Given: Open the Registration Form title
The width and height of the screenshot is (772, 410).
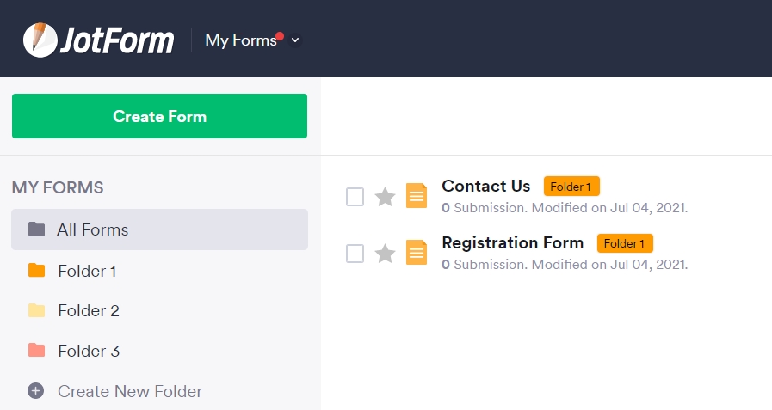Looking at the screenshot, I should [x=513, y=243].
